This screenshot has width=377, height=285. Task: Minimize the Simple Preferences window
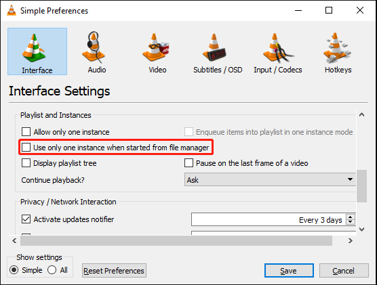tap(298, 10)
